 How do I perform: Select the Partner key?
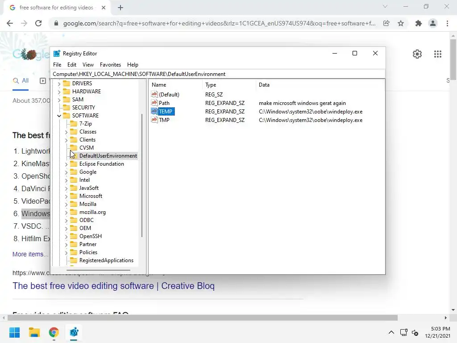pyautogui.click(x=88, y=244)
